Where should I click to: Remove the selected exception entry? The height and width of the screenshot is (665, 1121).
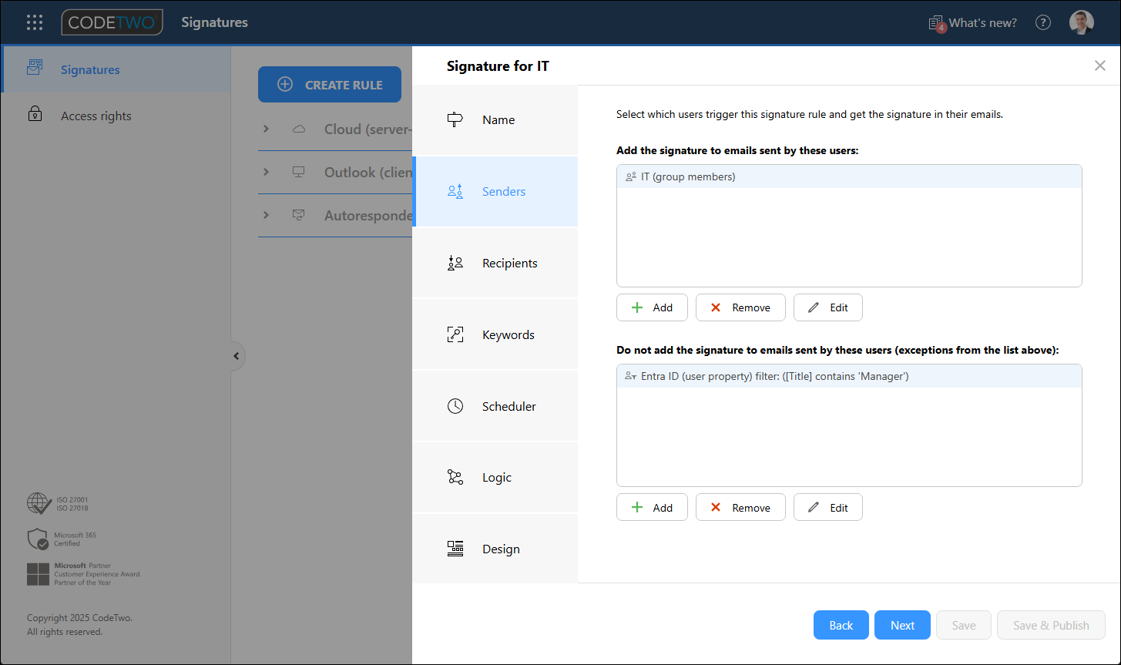(740, 507)
